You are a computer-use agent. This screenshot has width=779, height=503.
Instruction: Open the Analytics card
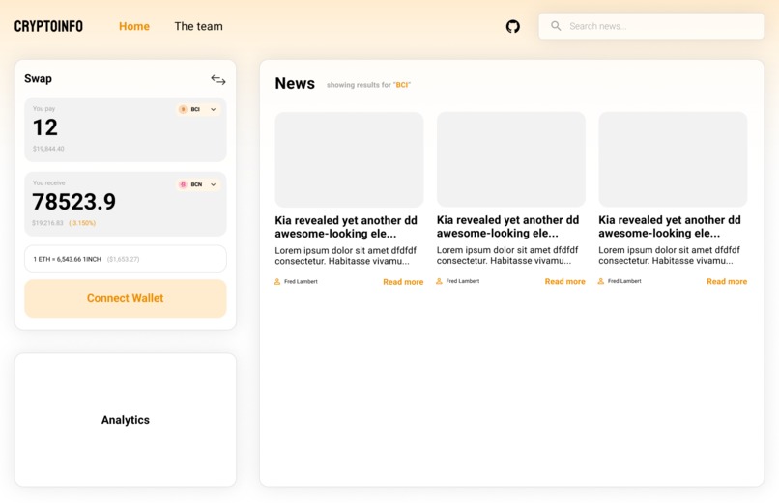126,420
